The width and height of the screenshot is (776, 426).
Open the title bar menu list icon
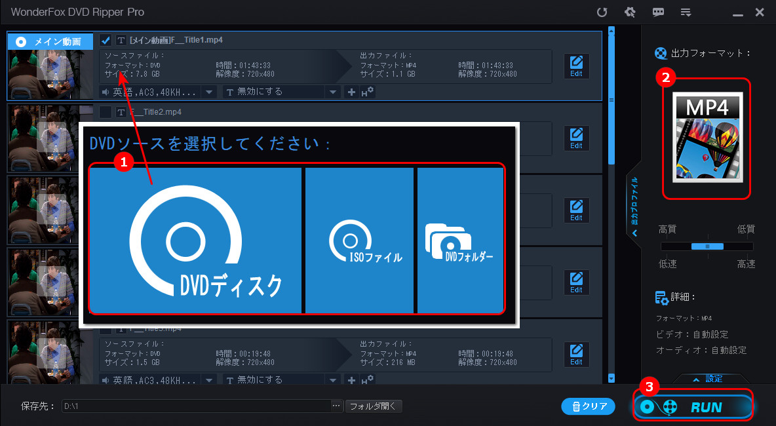[686, 12]
